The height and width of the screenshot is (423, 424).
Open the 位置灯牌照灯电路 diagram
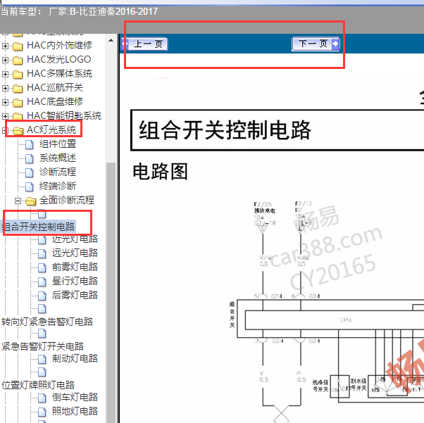[x=38, y=386]
